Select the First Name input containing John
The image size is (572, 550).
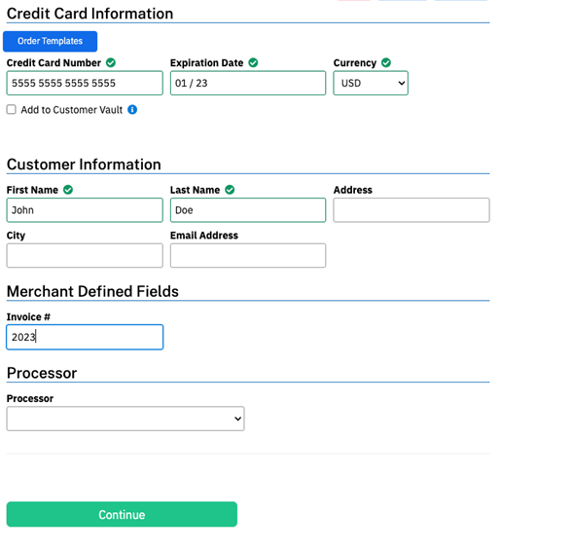(x=85, y=210)
